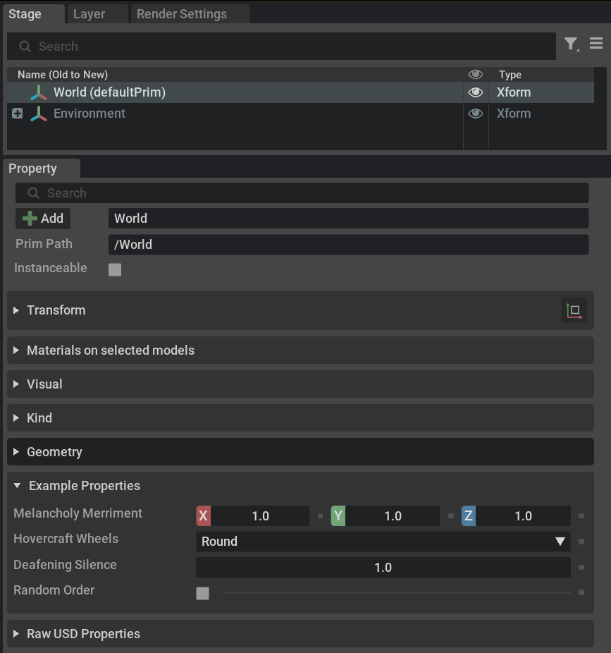
Task: Open the Render Settings tab
Action: pyautogui.click(x=182, y=14)
